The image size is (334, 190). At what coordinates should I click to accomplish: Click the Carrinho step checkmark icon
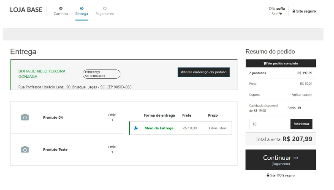coord(61,8)
